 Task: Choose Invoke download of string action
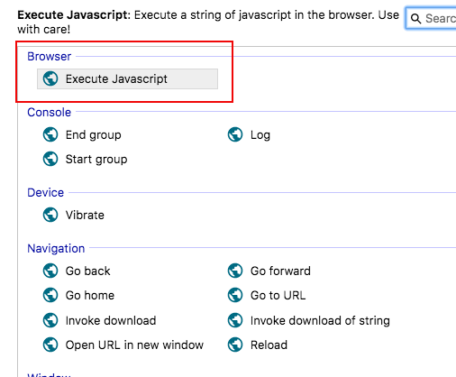click(x=309, y=320)
